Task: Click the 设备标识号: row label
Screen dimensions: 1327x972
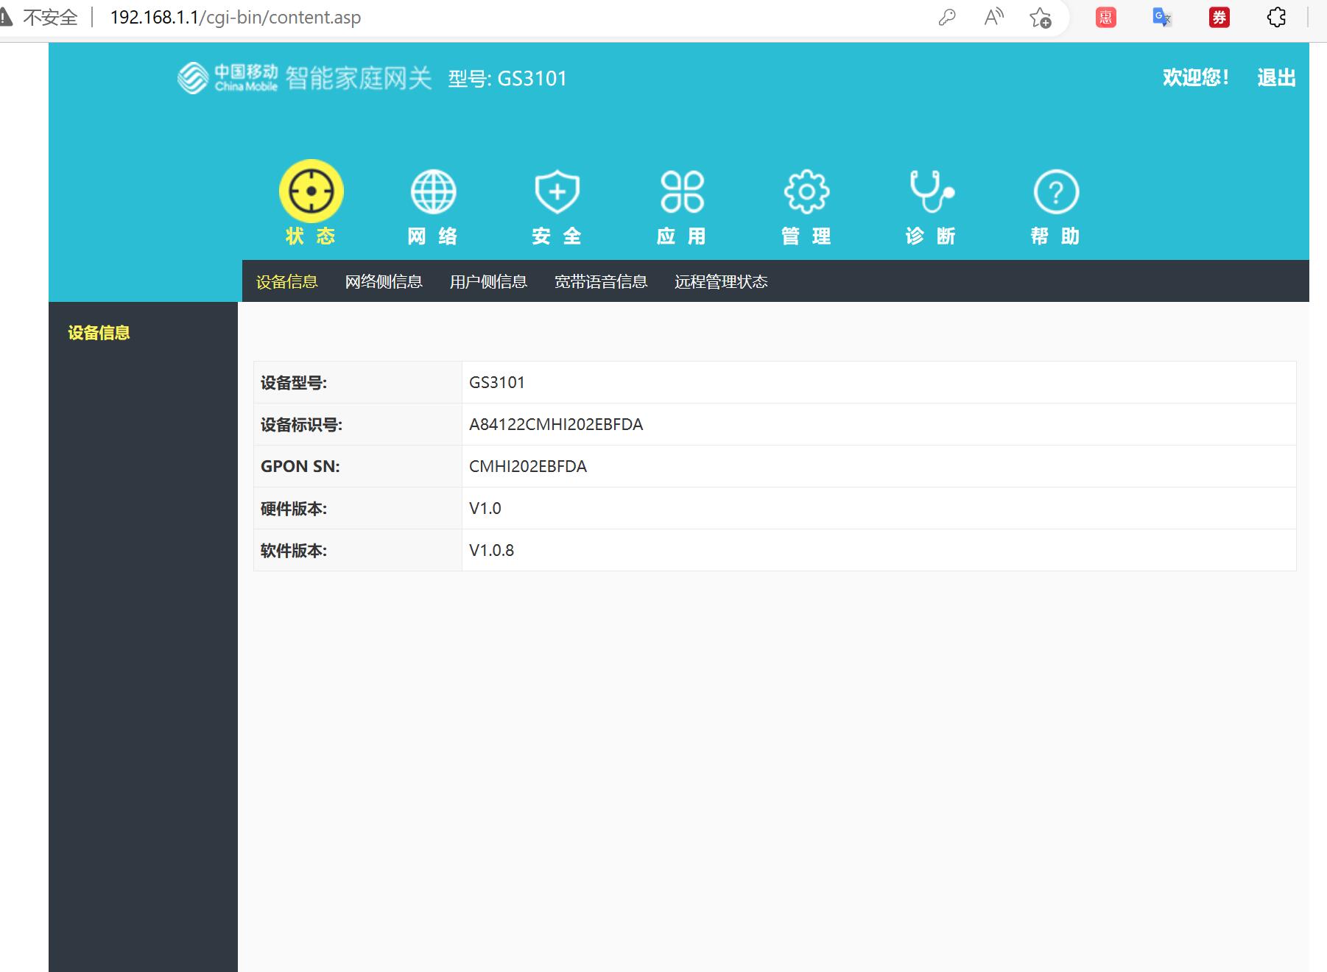Action: click(301, 425)
